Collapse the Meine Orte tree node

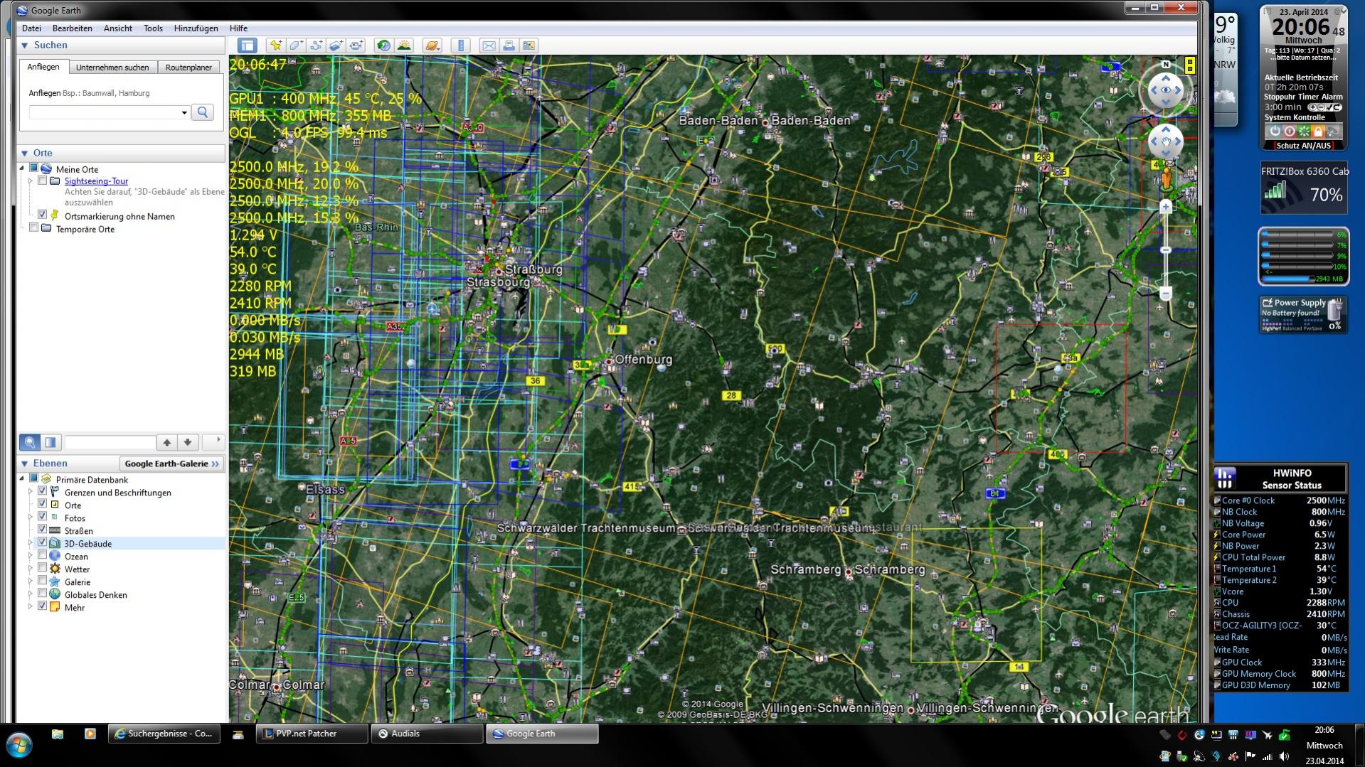(x=22, y=168)
